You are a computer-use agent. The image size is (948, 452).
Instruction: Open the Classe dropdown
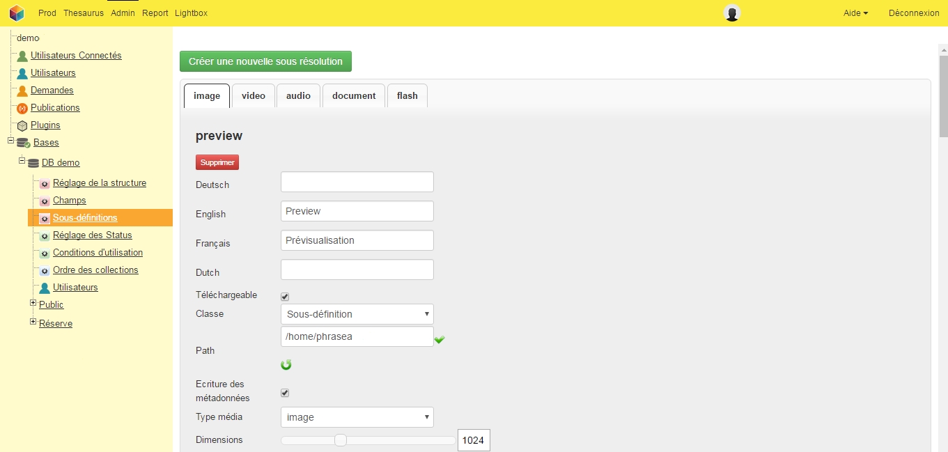point(357,314)
